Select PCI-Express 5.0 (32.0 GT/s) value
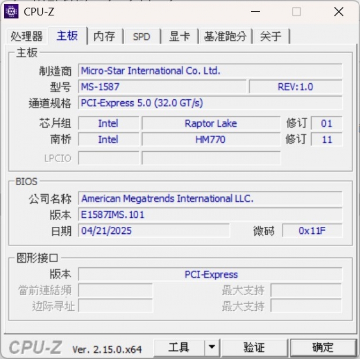This screenshot has width=360, height=359. click(x=210, y=103)
